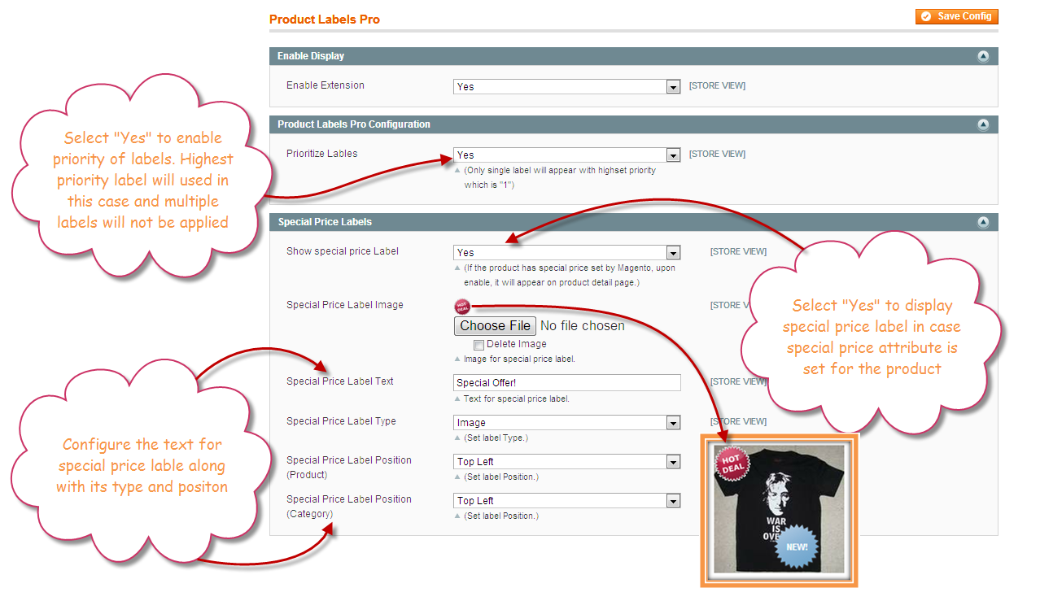The image size is (1040, 601).
Task: Open the Prioritize Lables dropdown
Action: 566,155
